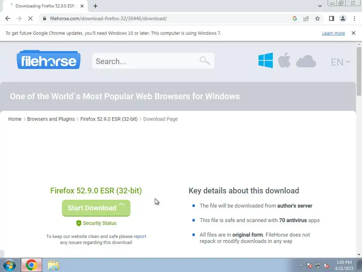Image resolution: width=362 pixels, height=272 pixels.
Task: Expand the EN language dropdown
Action: 341,62
